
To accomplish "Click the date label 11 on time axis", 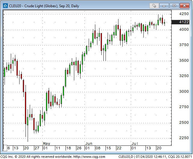I will (x=58, y=148).
